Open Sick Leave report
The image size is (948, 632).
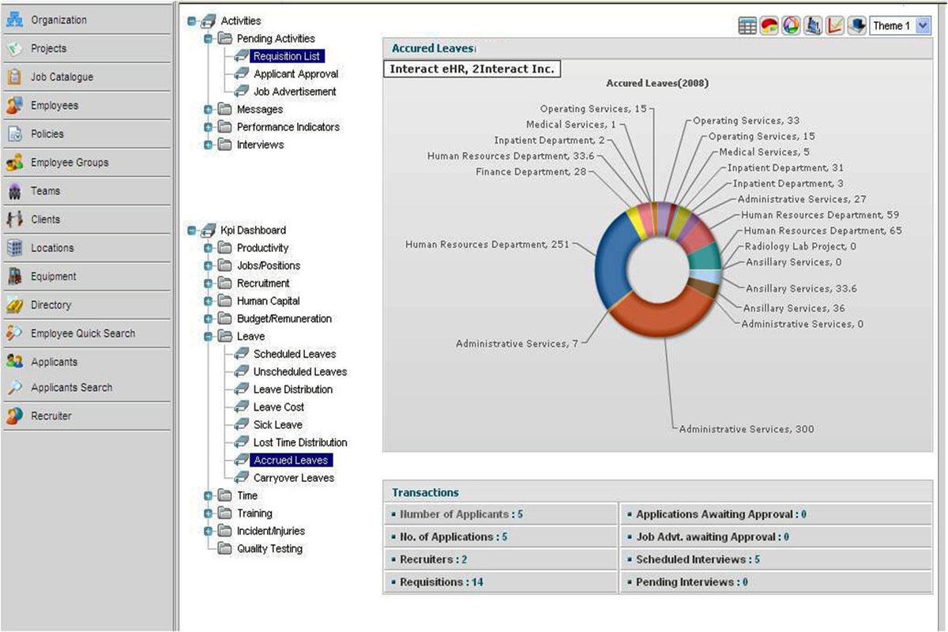click(278, 425)
